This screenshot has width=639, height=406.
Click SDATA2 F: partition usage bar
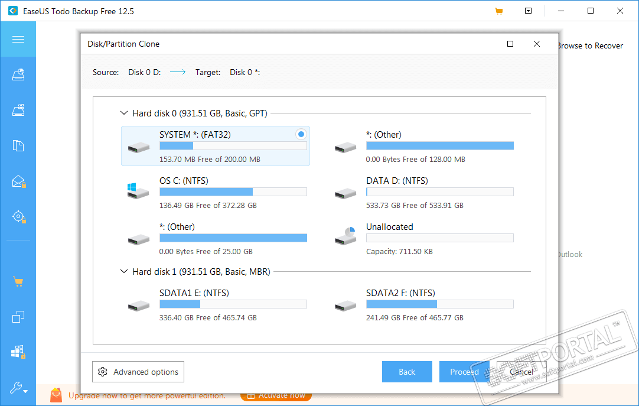[440, 304]
